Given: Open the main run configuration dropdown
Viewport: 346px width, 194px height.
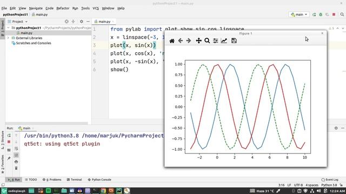Looking at the screenshot, I should click(299, 15).
